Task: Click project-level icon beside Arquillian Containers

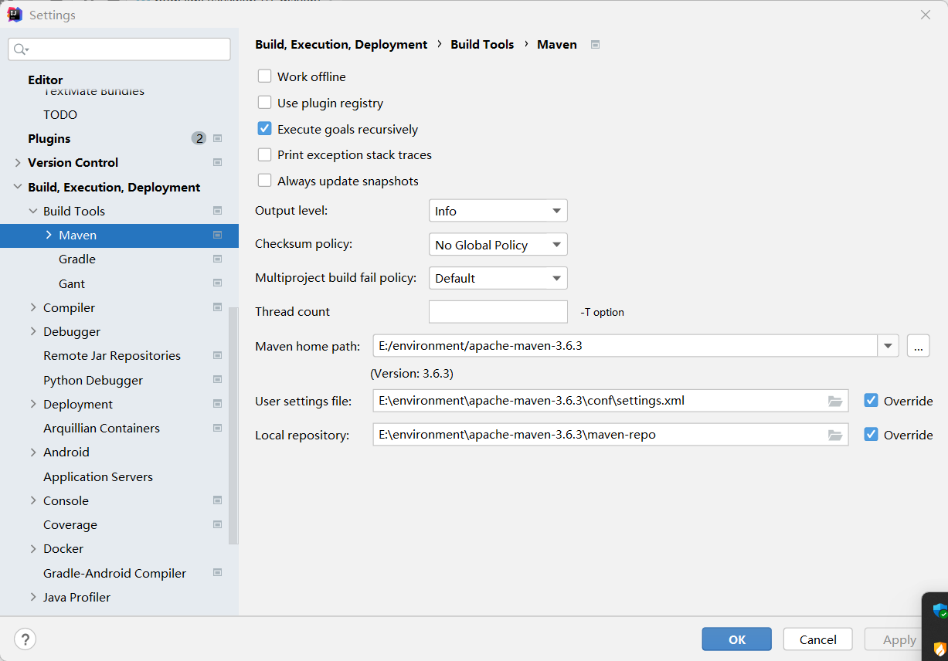Action: coord(218,428)
